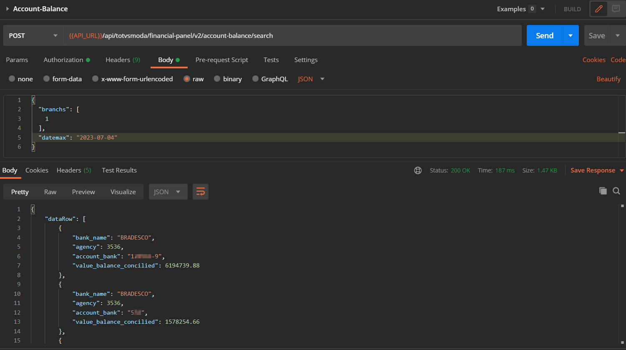This screenshot has height=350, width=626.
Task: Open the POST method dropdown
Action: coord(33,35)
